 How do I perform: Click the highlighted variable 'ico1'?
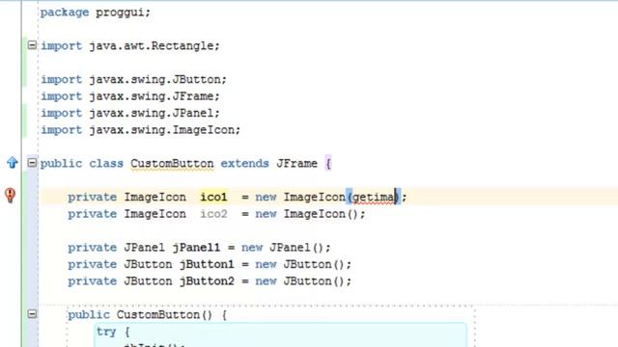point(213,197)
